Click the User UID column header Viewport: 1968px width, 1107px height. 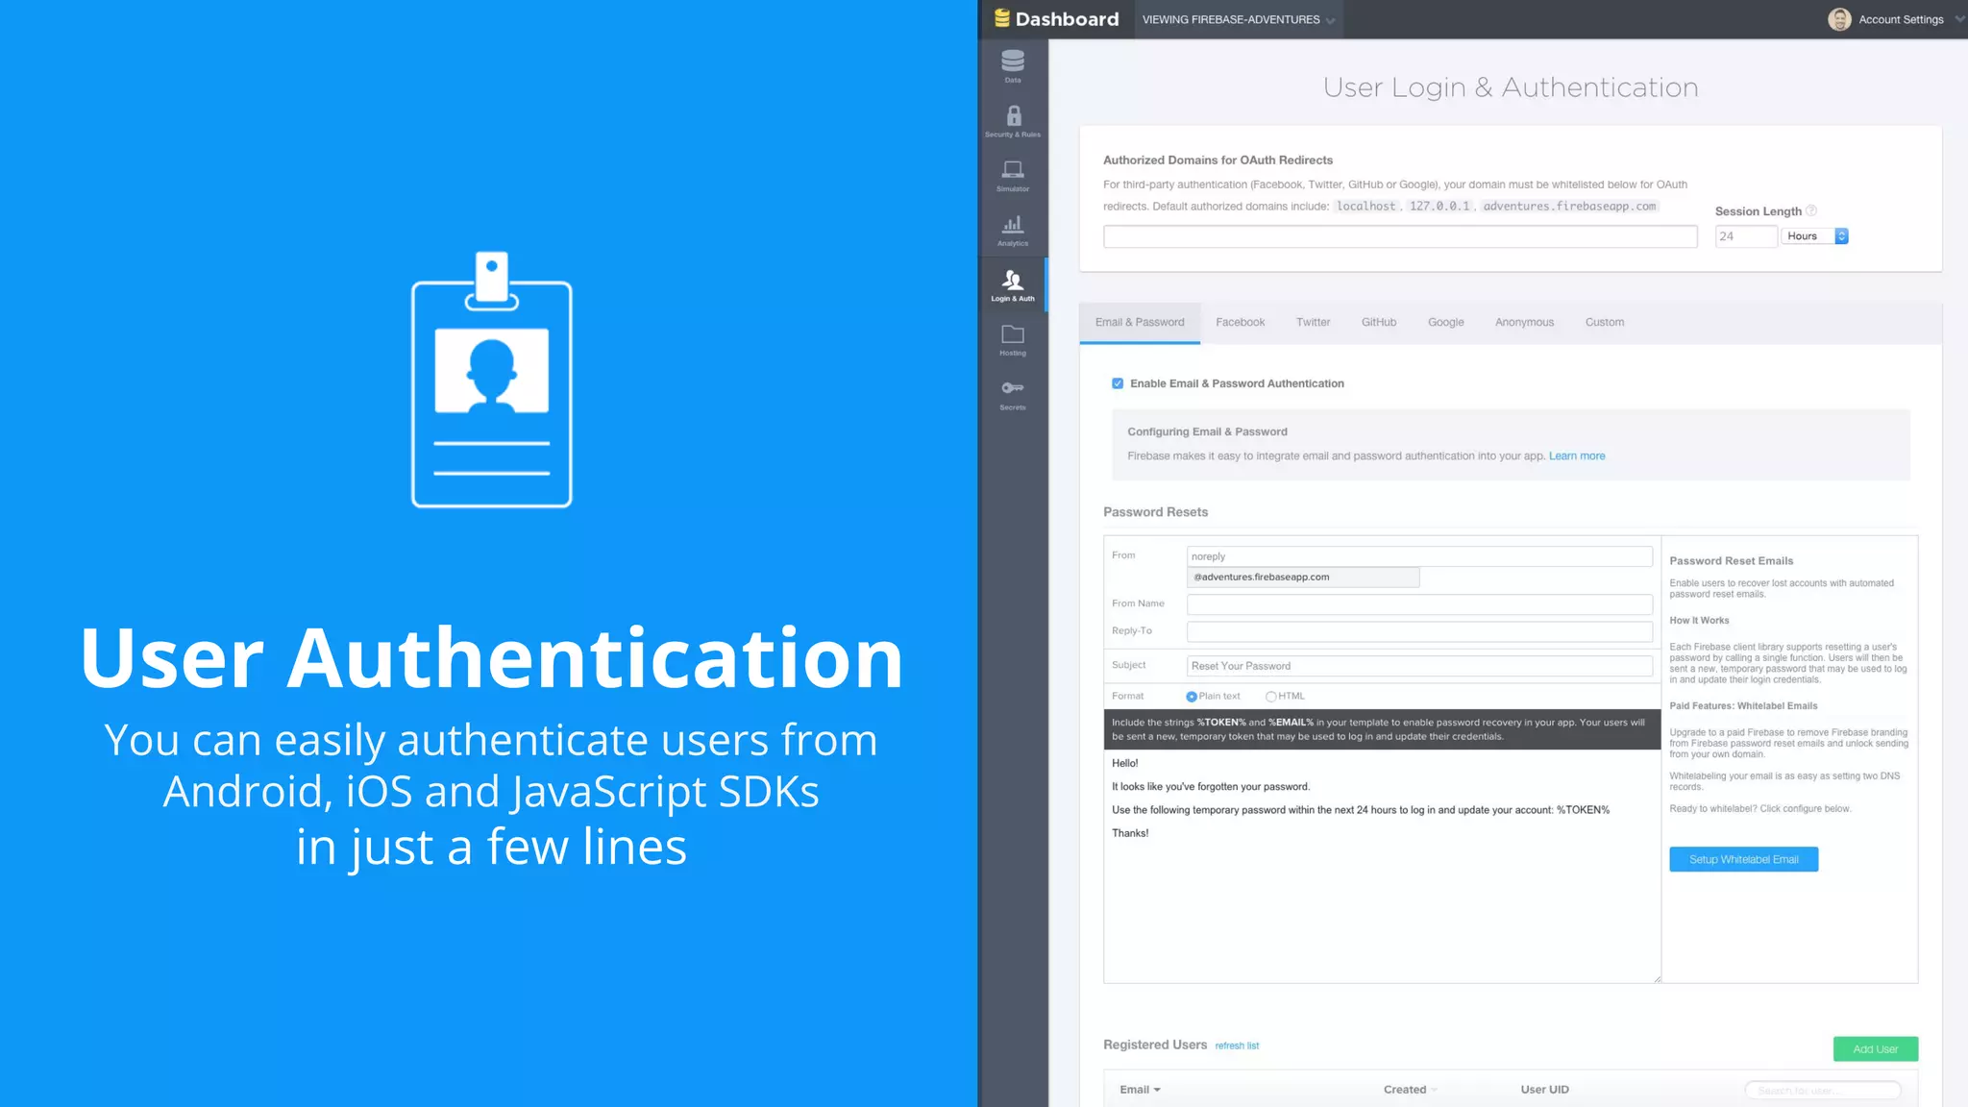pyautogui.click(x=1544, y=1090)
